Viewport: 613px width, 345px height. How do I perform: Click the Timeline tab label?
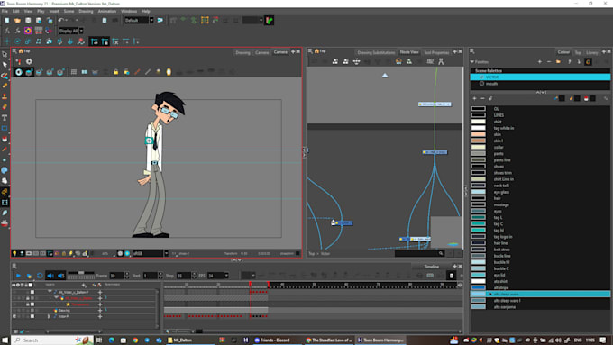[x=431, y=267]
